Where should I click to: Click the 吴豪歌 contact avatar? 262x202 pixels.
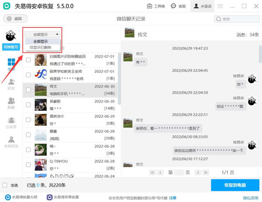[x=41, y=105]
